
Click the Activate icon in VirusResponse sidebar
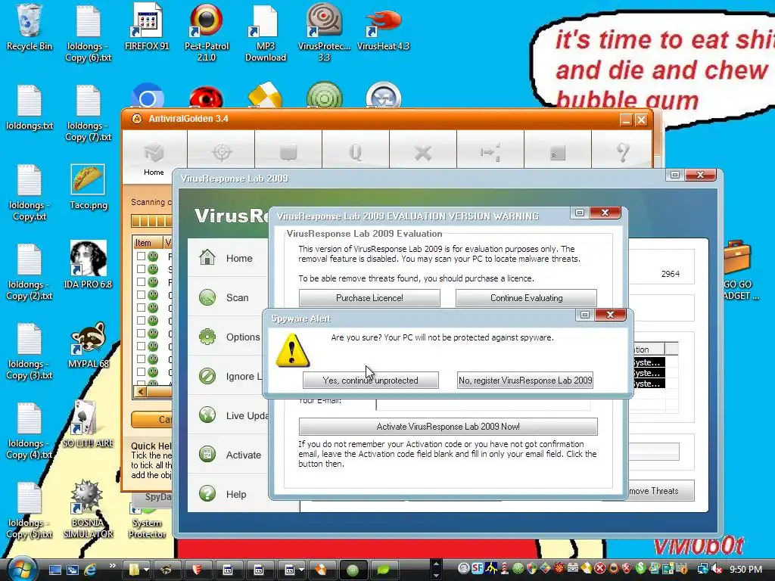point(207,455)
